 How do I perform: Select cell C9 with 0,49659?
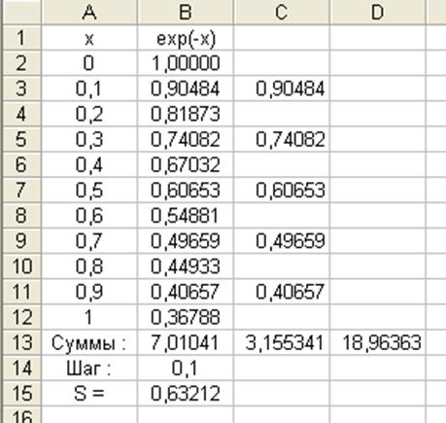coord(281,241)
